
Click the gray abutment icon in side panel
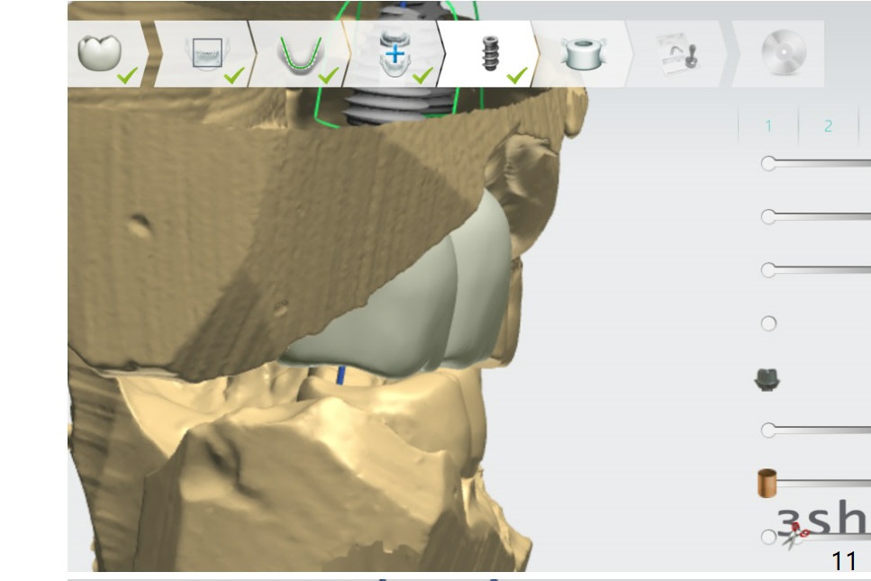(x=767, y=381)
